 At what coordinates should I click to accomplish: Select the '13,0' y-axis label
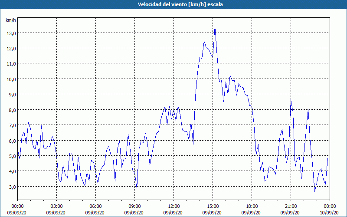click(12, 33)
